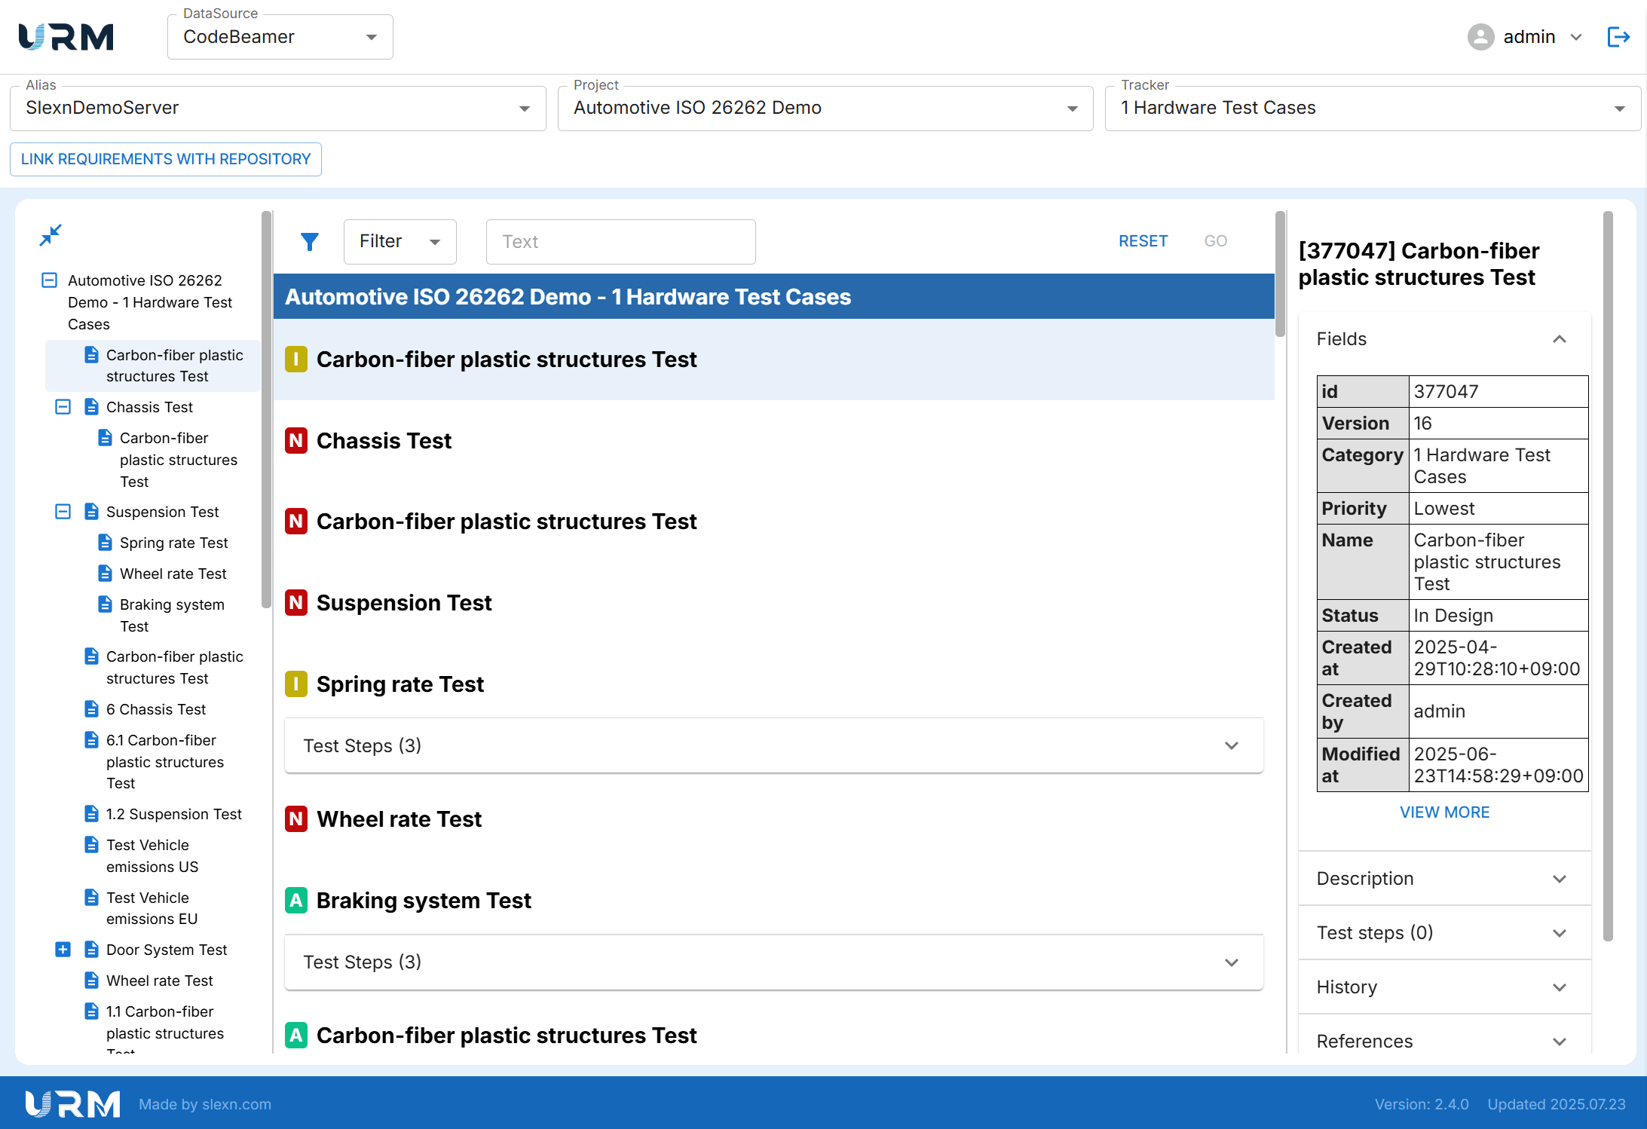Expand Test Steps (3) under Braking system Test

(x=773, y=962)
